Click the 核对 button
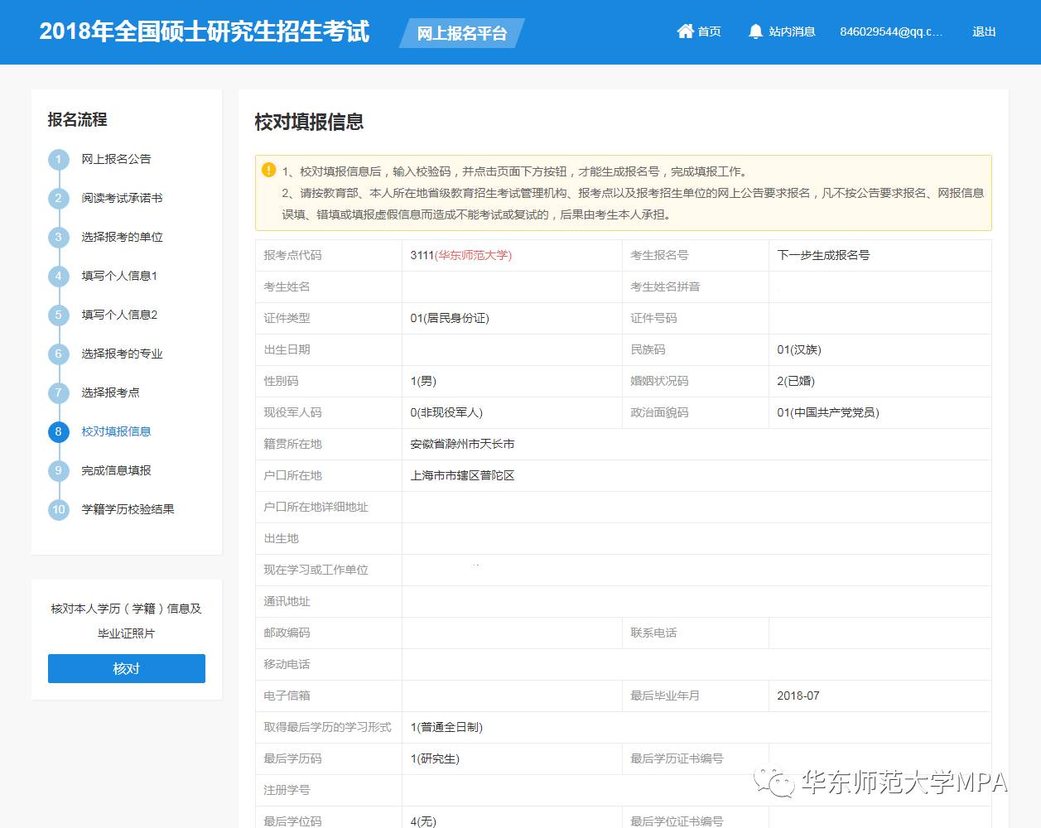1041x828 pixels. pos(126,668)
